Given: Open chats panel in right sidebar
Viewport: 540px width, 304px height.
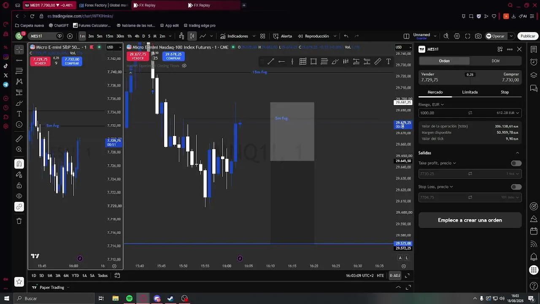Looking at the screenshot, I should [534, 88].
